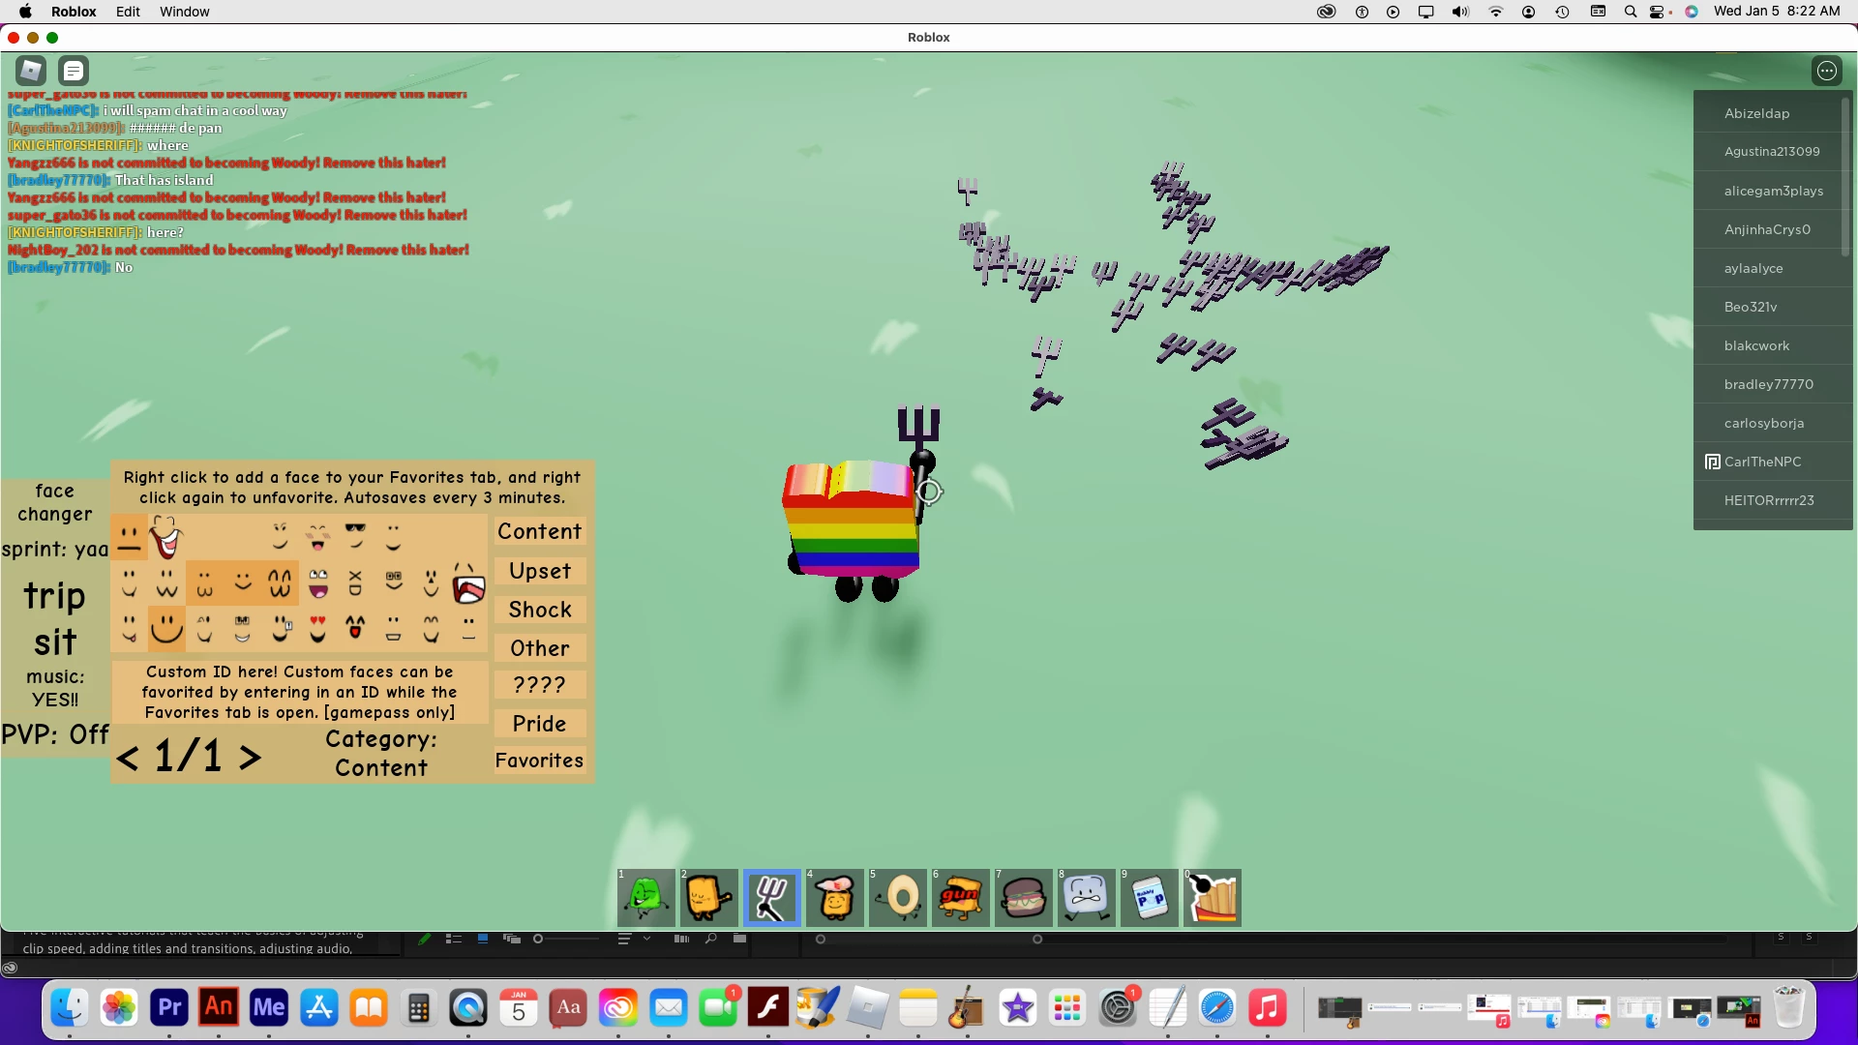Collapse the face changer panel
The width and height of the screenshot is (1858, 1045).
55,502
